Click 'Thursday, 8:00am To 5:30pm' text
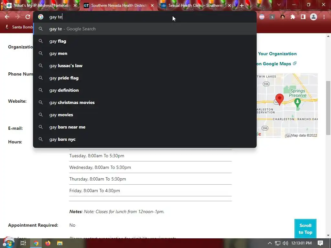 (98, 179)
